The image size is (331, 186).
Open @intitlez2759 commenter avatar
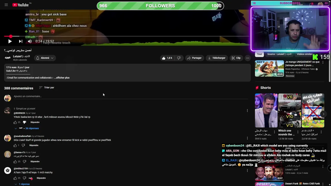point(7,171)
